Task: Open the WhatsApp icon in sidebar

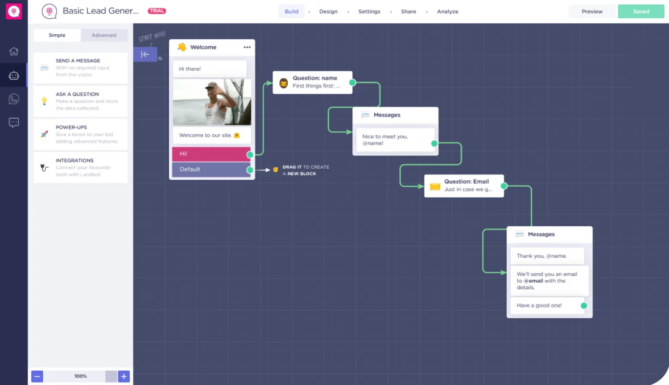Action: [14, 99]
